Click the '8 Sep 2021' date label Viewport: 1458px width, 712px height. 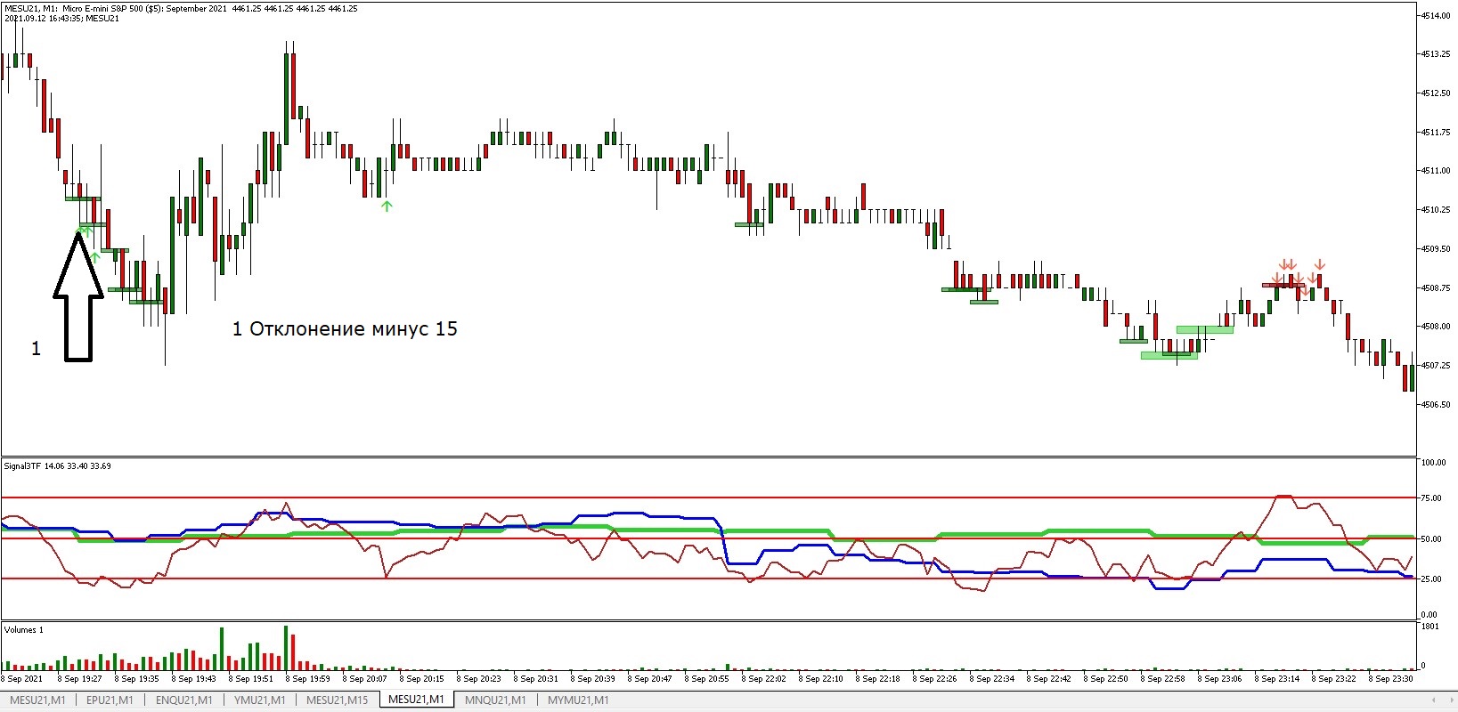pyautogui.click(x=23, y=679)
